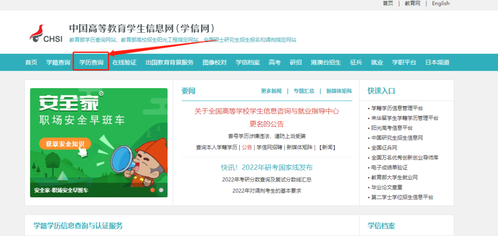Open 教育部大学生就业网 quick link
The width and height of the screenshot is (498, 236).
point(394,177)
